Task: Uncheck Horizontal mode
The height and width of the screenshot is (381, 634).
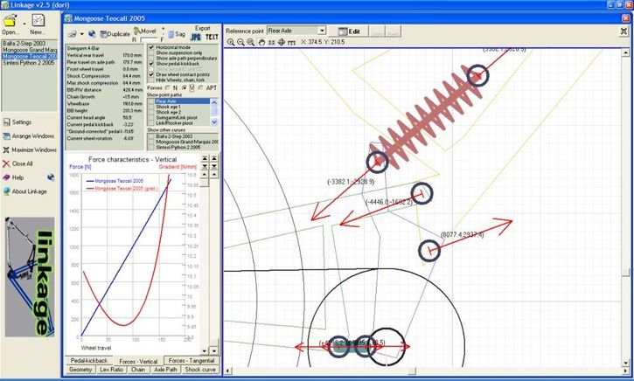Action: 151,47
